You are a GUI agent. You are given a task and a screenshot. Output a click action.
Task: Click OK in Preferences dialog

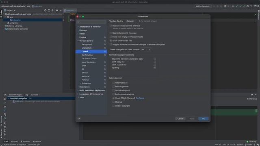[203, 118]
